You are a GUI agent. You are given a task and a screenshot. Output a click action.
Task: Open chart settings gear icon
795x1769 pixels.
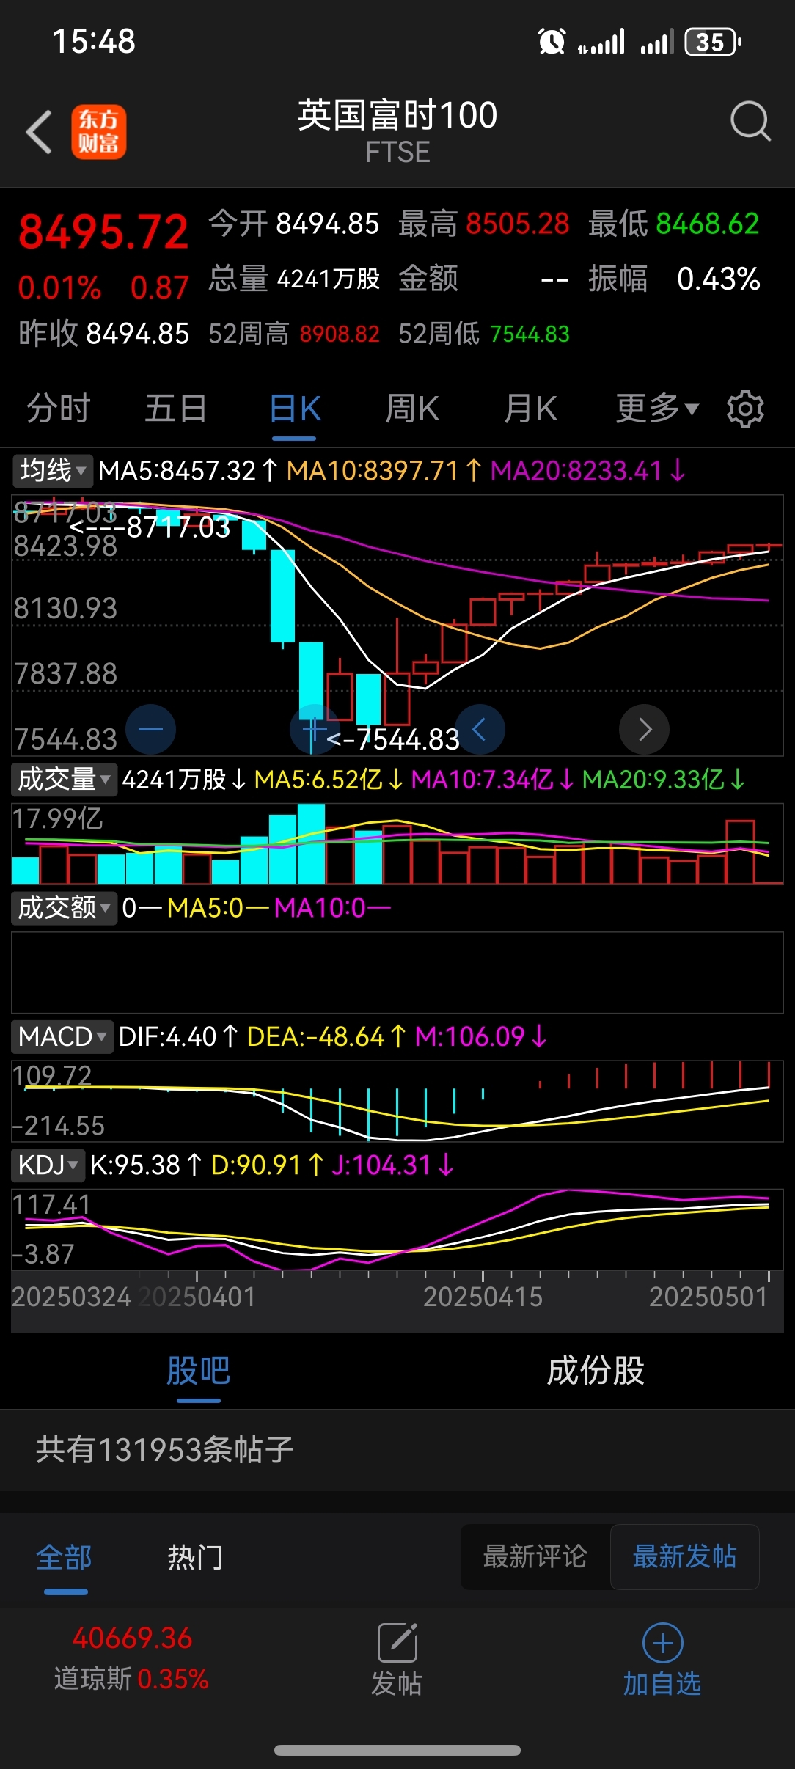click(745, 409)
